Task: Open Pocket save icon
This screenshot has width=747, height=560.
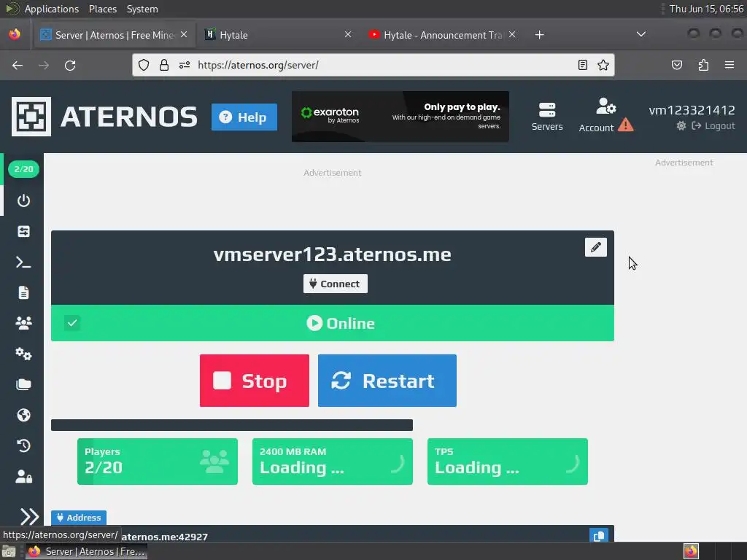Action: (x=676, y=65)
